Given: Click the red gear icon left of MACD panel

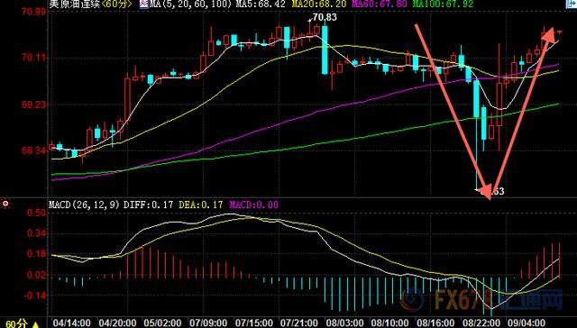Looking at the screenshot, I should tap(5, 204).
